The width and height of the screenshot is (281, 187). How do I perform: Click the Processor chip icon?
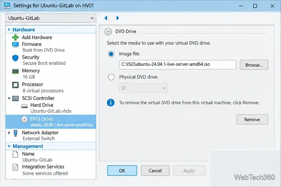pos(16,85)
